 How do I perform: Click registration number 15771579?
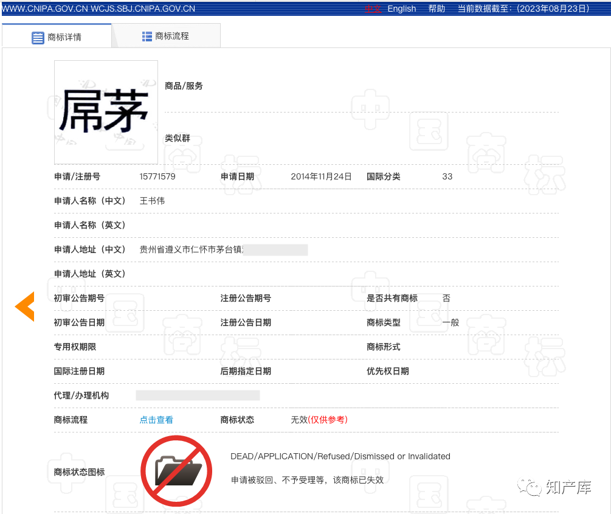157,176
